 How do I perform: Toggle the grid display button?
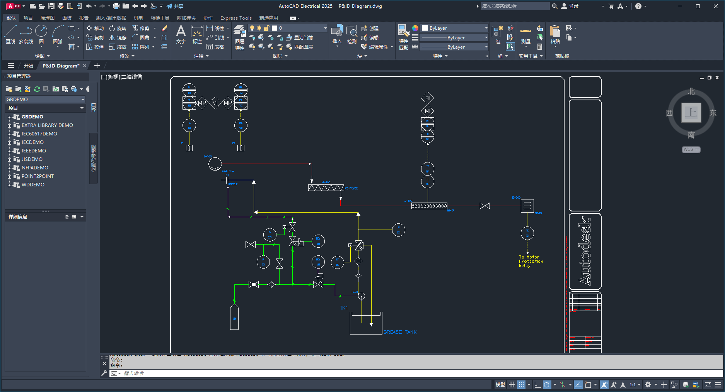coord(512,385)
